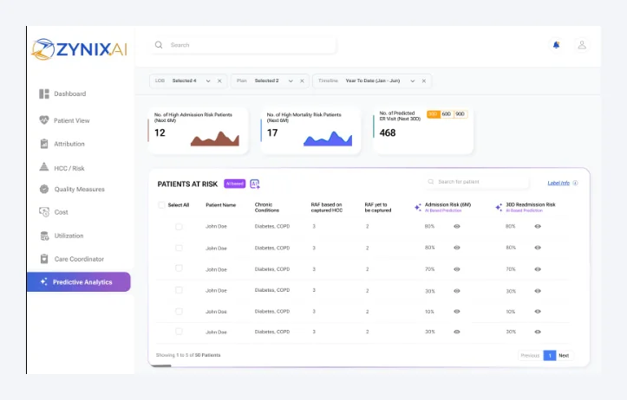Click the Next pagination button
This screenshot has height=400, width=627.
click(564, 355)
